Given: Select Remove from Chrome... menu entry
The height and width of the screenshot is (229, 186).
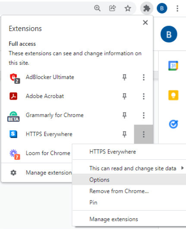Looking at the screenshot, I should [x=129, y=191].
